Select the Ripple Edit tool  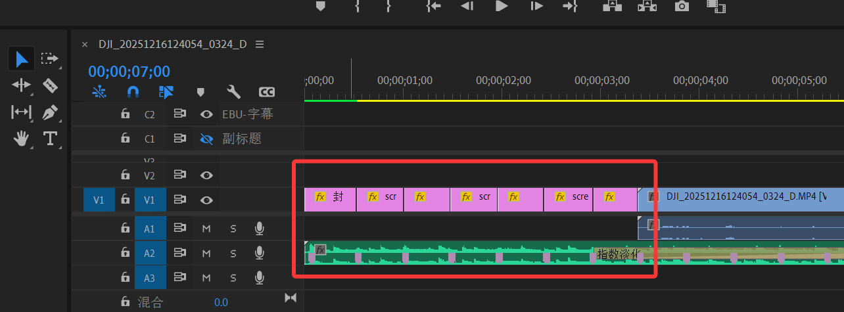click(x=22, y=85)
